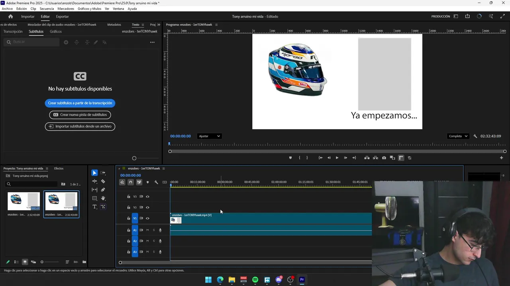Toggle Linked Selection in the timeline
Image resolution: width=510 pixels, height=286 pixels.
pos(139,182)
